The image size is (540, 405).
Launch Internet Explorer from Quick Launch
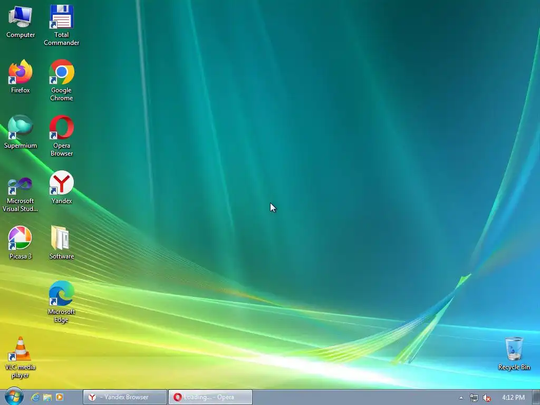tap(35, 397)
